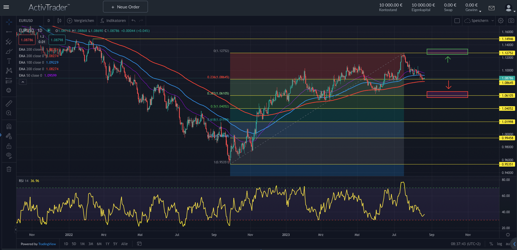Take a chart snapshot with camera icon
This screenshot has width=517, height=250.
pos(511,20)
